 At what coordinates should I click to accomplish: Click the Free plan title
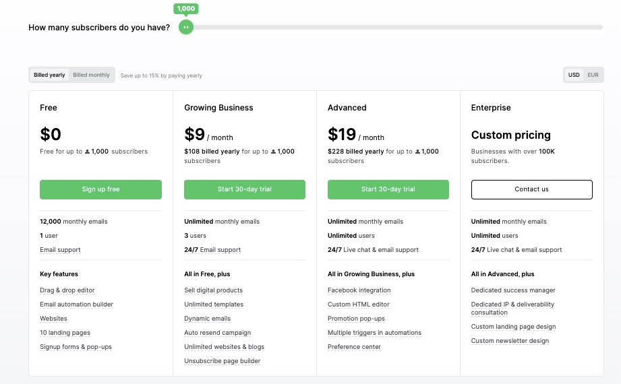pyautogui.click(x=49, y=108)
